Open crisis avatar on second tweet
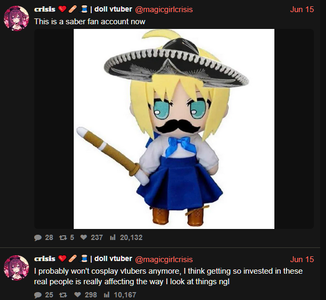Screen dimensions: 326x300 coord(16,268)
